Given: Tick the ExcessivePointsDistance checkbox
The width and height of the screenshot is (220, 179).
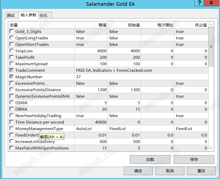Looking at the screenshot, I should [12, 89].
